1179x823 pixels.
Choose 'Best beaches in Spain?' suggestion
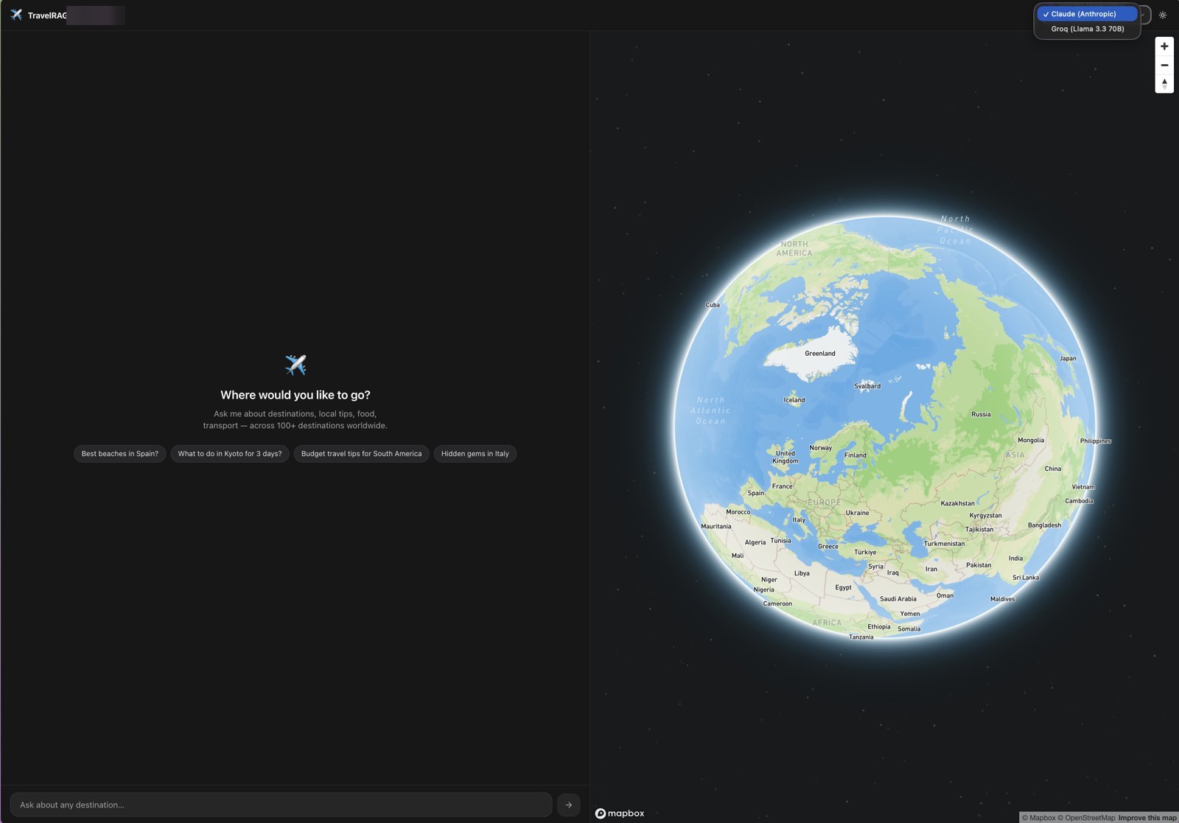120,454
